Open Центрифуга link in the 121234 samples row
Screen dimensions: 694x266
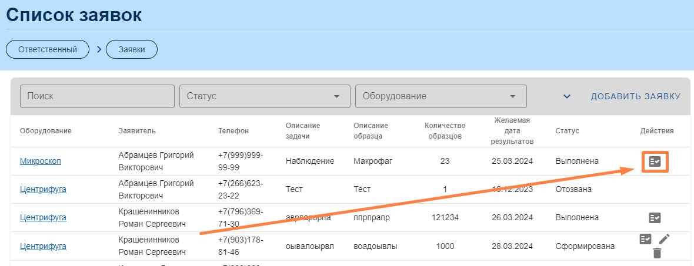click(x=43, y=217)
